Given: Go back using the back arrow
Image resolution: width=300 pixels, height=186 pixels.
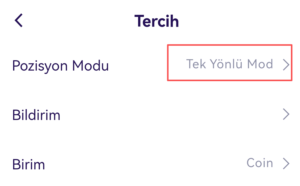Looking at the screenshot, I should 19,20.
